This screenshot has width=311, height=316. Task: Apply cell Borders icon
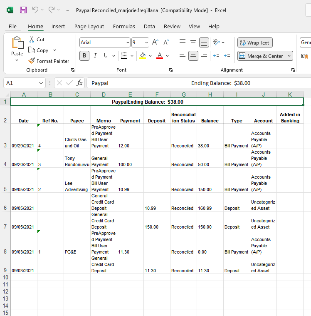pos(124,56)
